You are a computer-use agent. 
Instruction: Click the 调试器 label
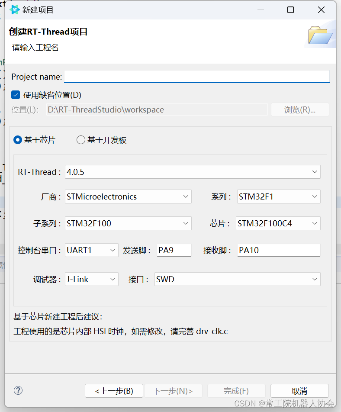[x=47, y=279]
